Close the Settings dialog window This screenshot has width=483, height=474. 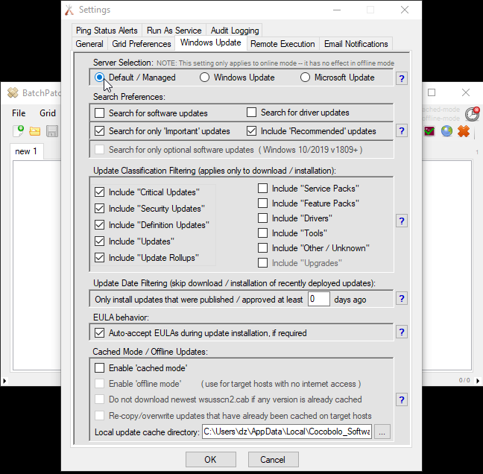(x=405, y=10)
